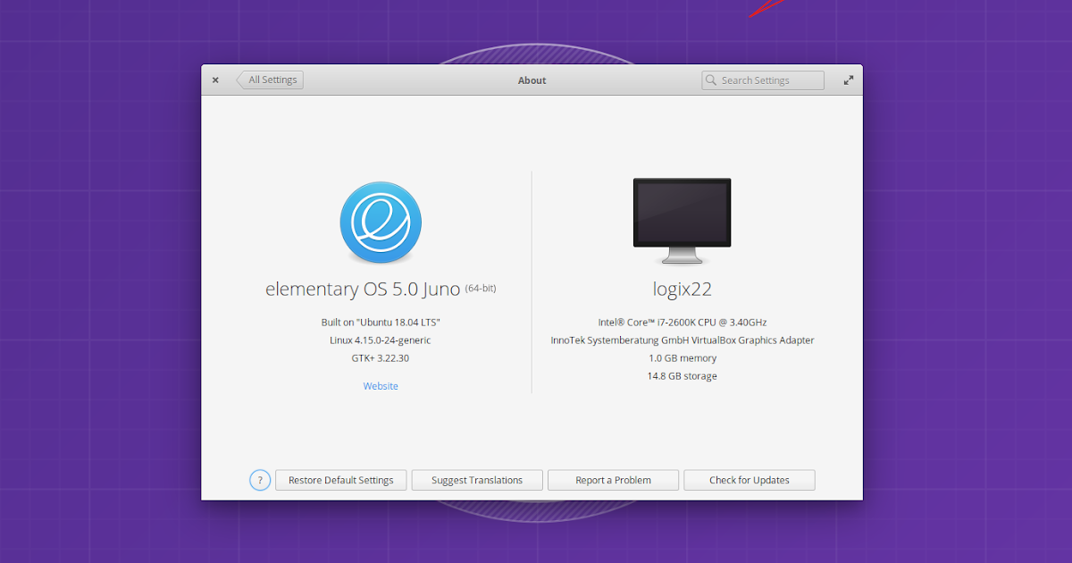Close the About settings window
This screenshot has height=563, width=1072.
[215, 80]
